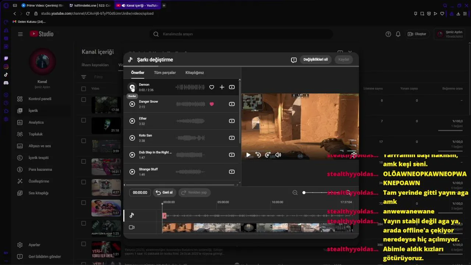
Task: Send feedback via exclamation bubble icon
Action: tap(294, 60)
